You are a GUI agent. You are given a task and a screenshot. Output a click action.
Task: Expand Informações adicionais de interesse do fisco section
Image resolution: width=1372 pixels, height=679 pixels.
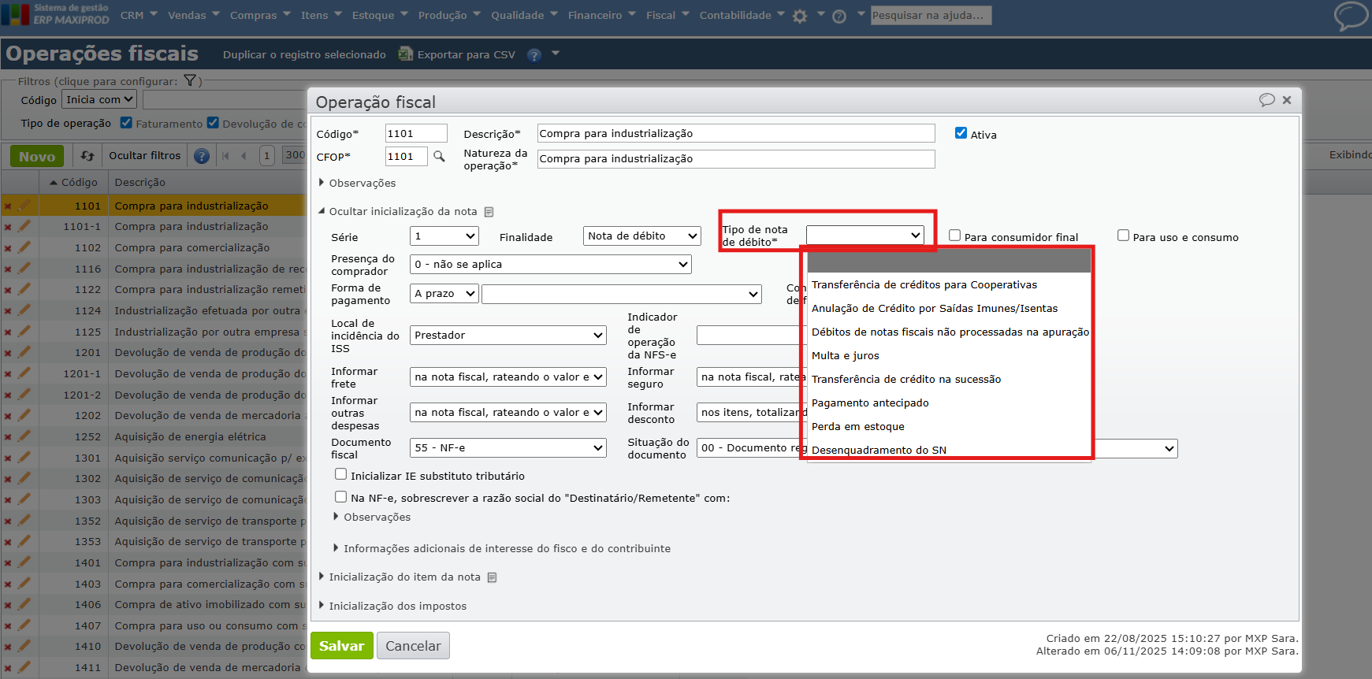(x=502, y=548)
